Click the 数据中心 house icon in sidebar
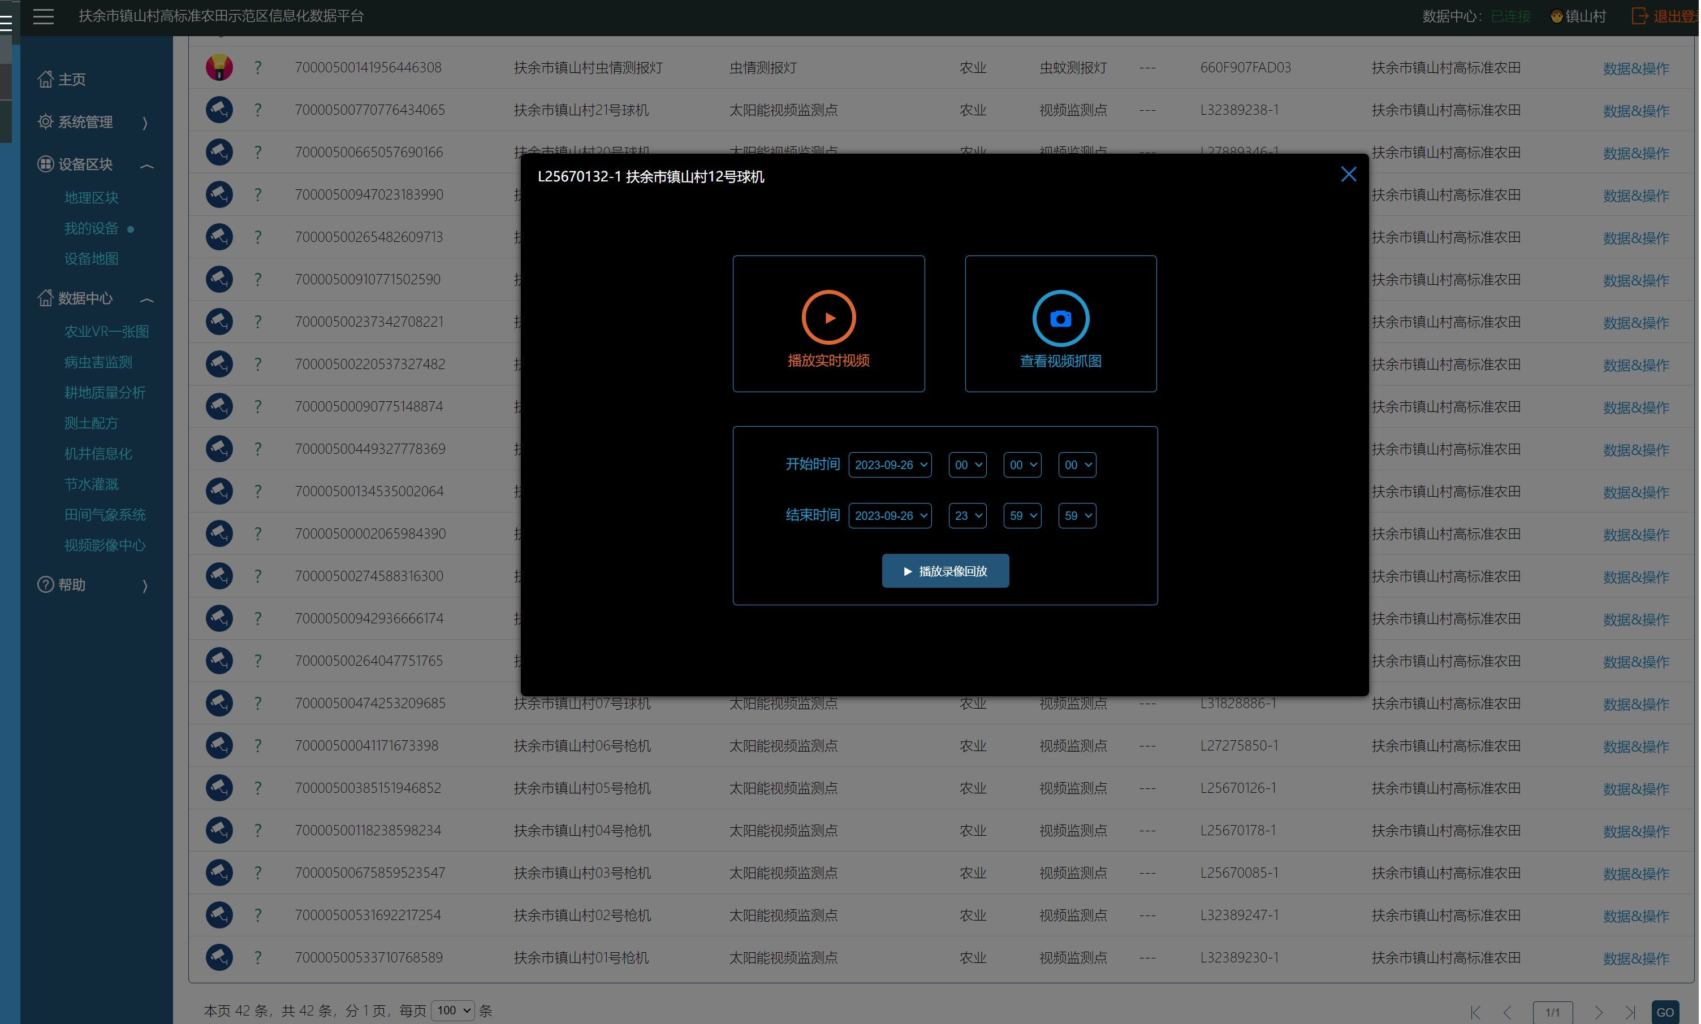The image size is (1701, 1024). pos(46,298)
